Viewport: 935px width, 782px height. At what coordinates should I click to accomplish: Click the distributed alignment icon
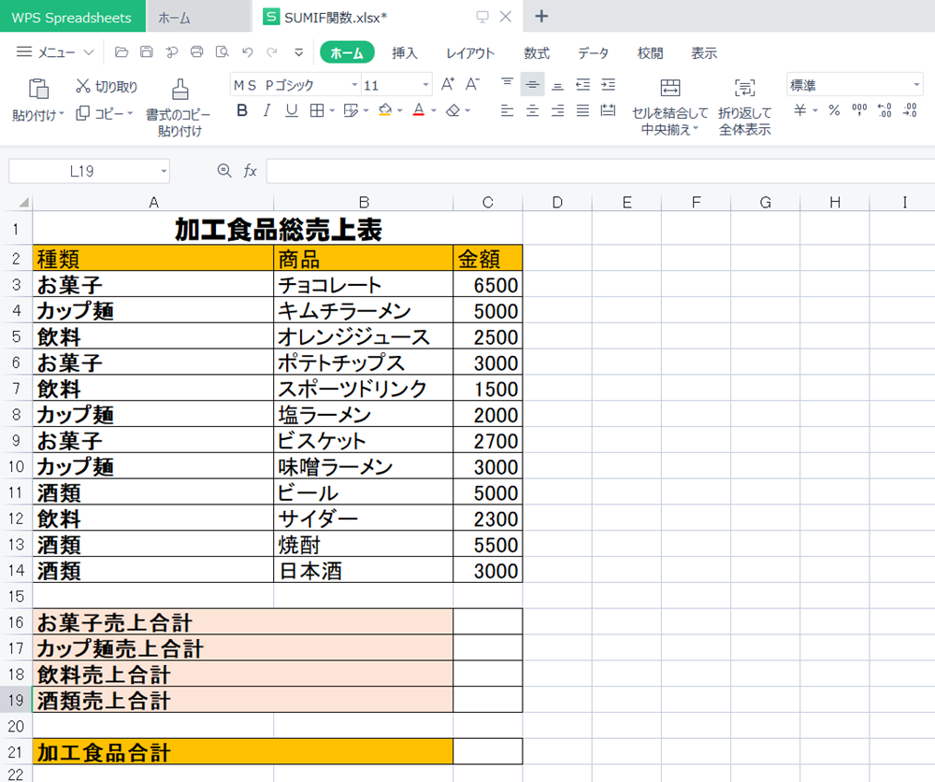609,110
